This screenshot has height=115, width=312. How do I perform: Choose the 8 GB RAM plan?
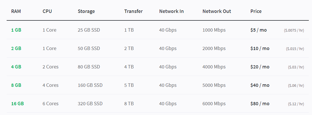16,85
